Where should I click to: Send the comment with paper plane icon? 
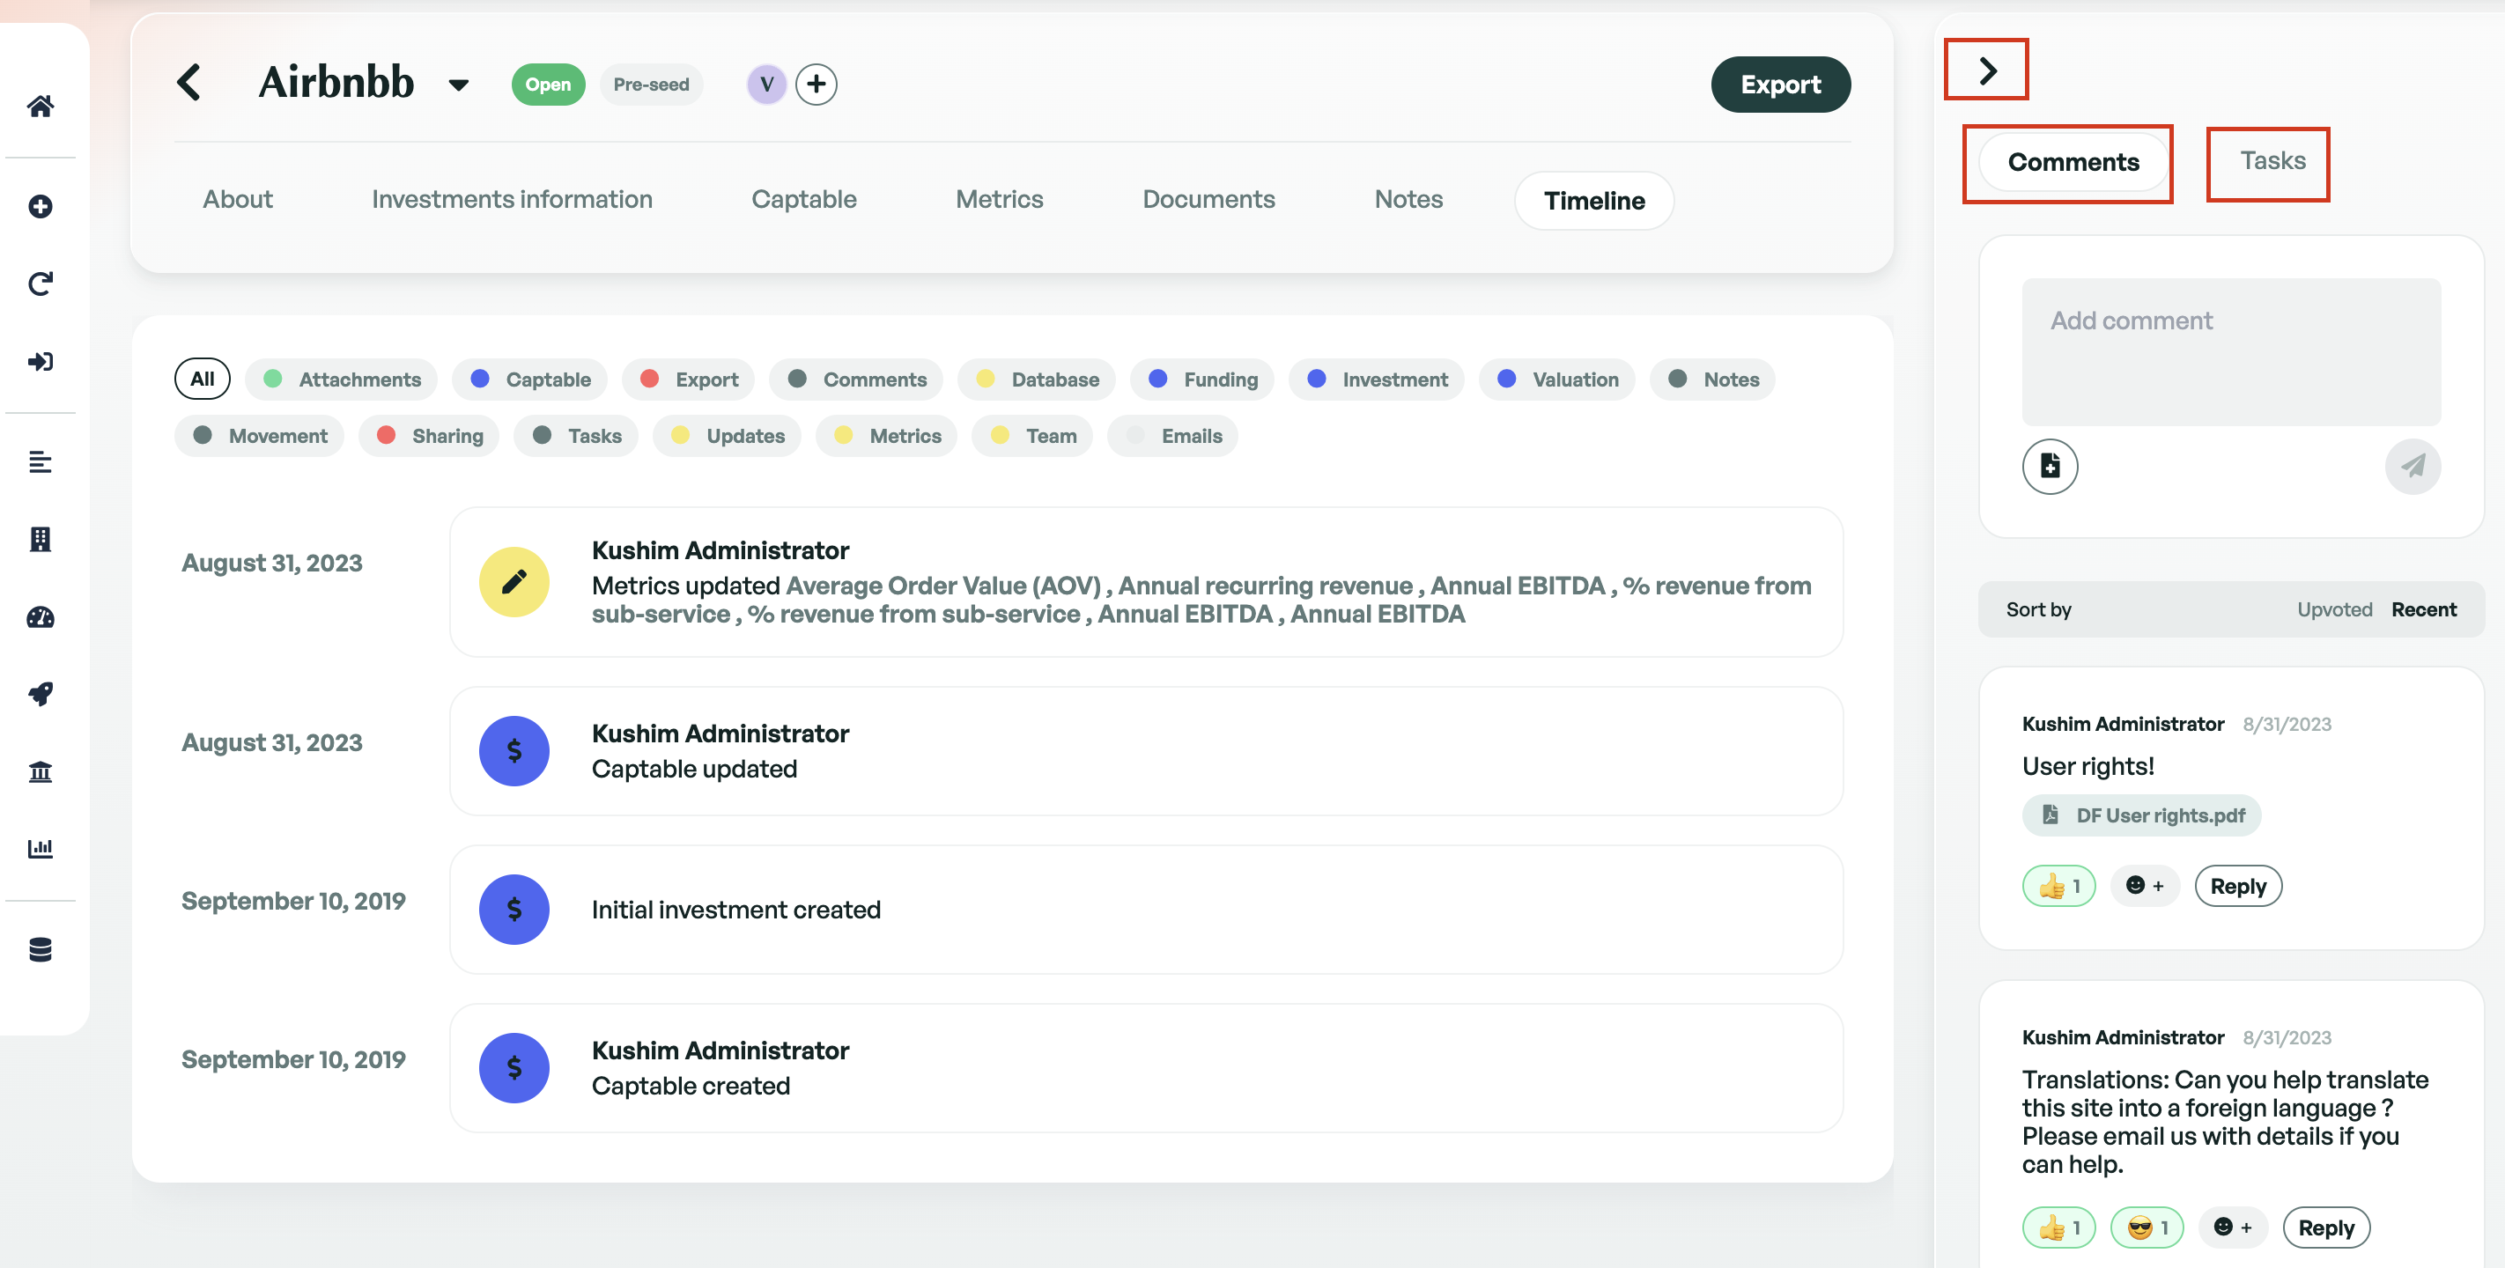pos(2413,467)
